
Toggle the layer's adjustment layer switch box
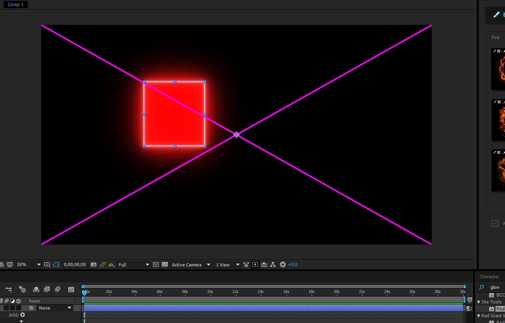(x=13, y=308)
